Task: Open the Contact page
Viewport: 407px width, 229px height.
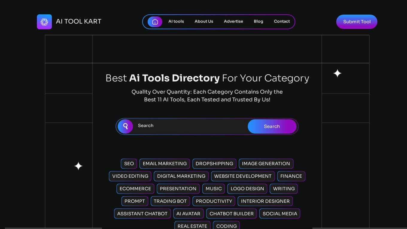Action: pyautogui.click(x=282, y=21)
